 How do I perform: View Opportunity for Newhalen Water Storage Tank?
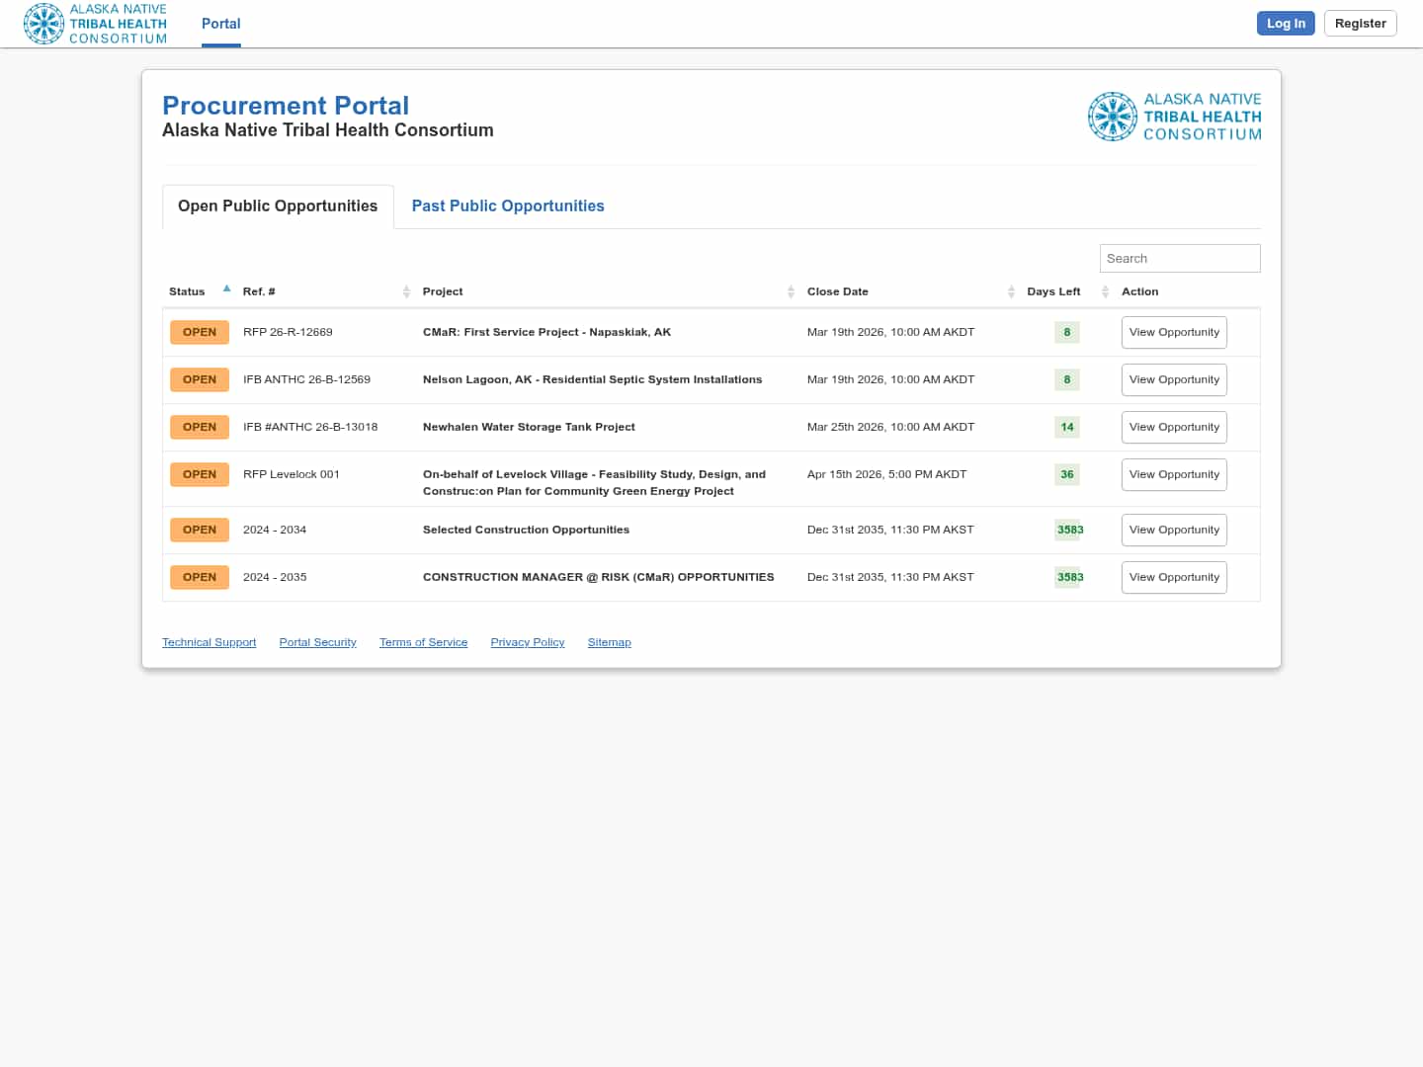click(1174, 427)
